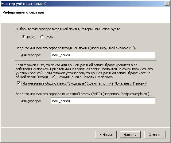
Task: Click the mail.example.ru hint text
Action: coord(121,48)
